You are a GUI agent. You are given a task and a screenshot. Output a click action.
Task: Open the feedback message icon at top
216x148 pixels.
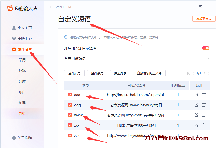200,7
